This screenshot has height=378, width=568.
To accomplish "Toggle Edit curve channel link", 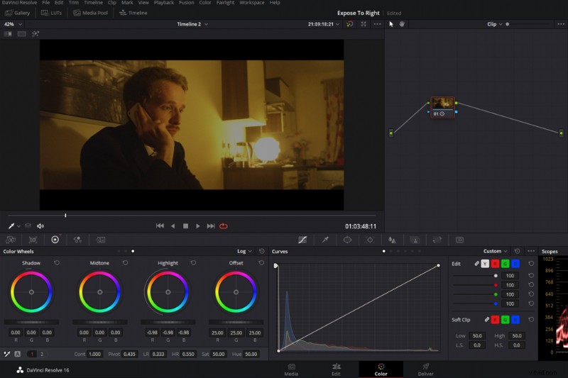I will click(476, 264).
